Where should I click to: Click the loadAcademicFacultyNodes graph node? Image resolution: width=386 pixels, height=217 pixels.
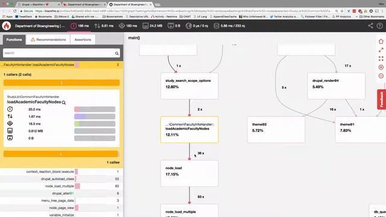[x=189, y=130]
